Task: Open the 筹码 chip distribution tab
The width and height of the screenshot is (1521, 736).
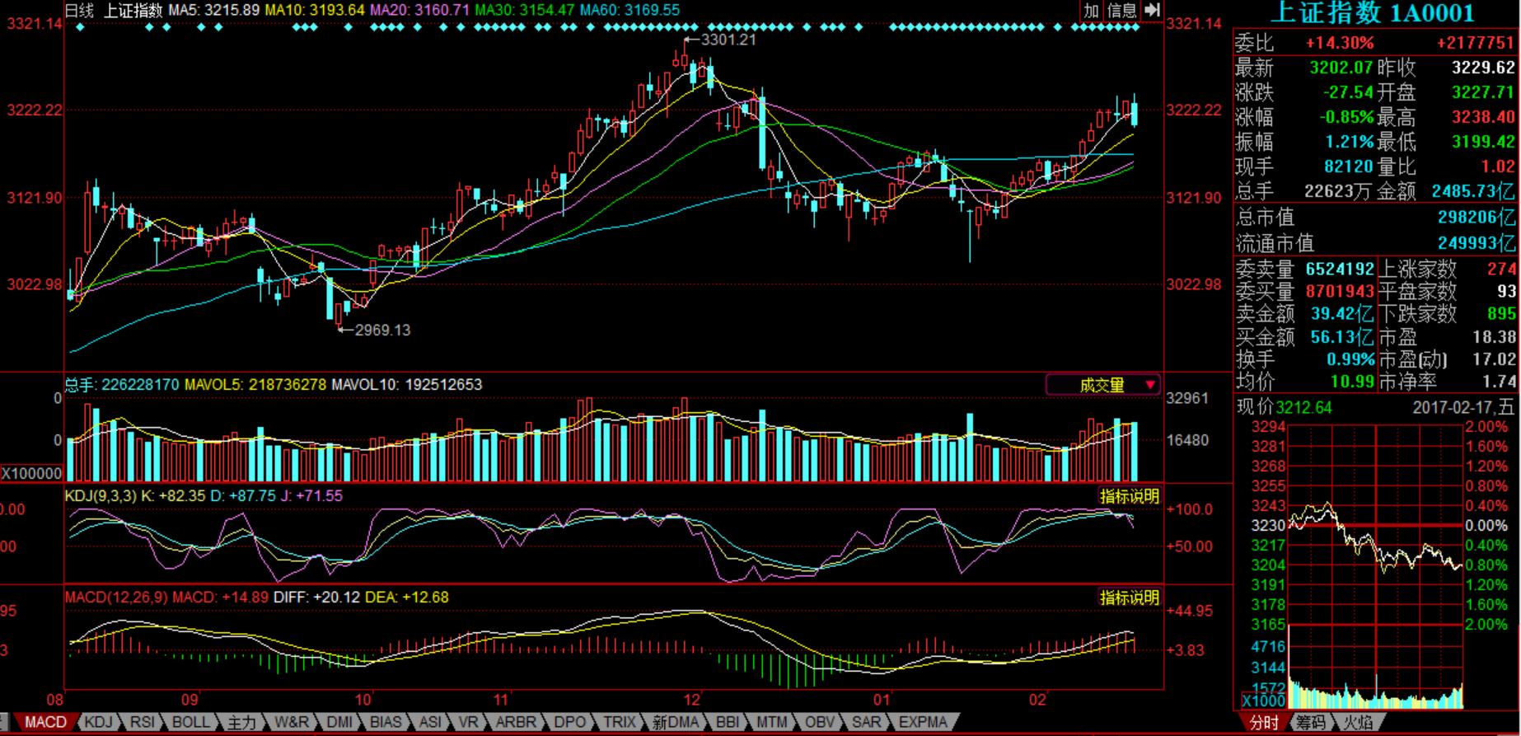Action: (x=1311, y=723)
